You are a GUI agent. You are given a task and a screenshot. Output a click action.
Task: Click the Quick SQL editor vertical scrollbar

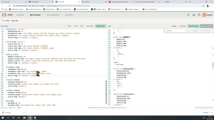(106, 92)
